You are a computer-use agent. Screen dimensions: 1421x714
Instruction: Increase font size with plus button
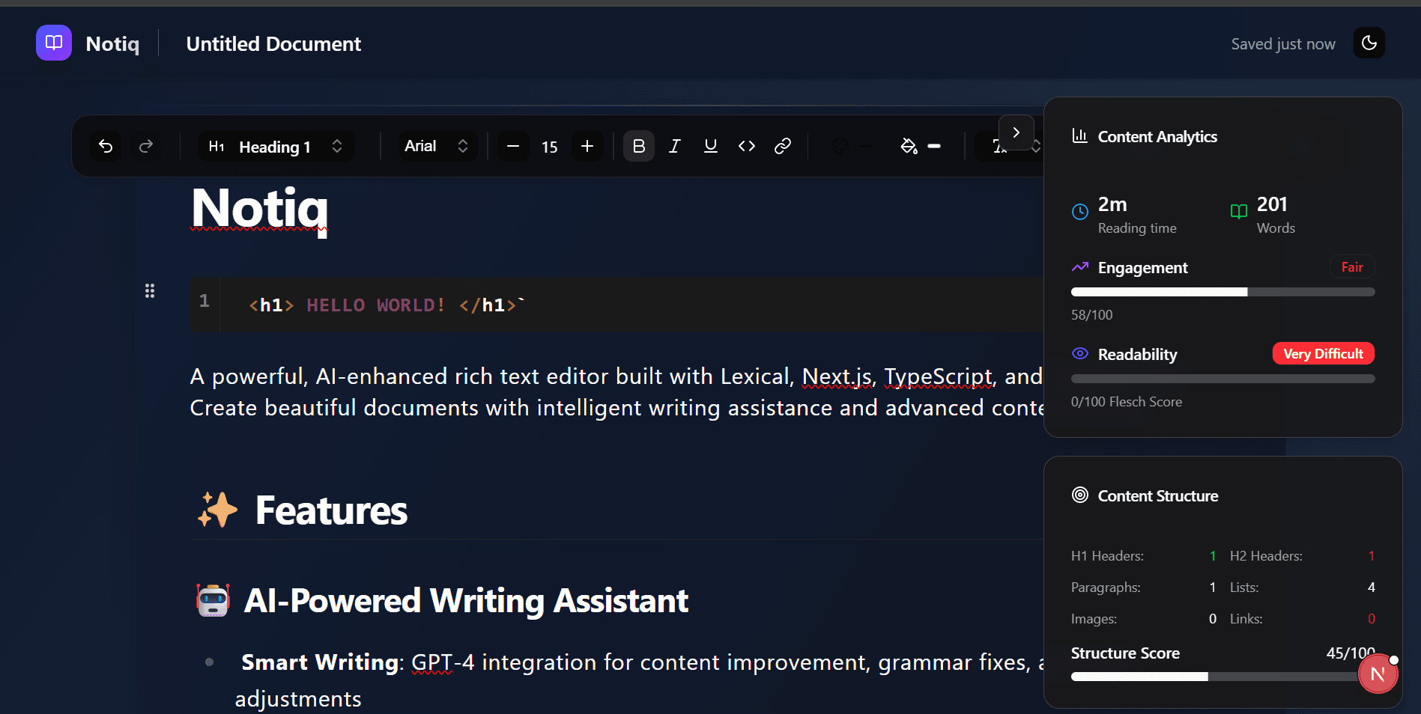point(587,147)
